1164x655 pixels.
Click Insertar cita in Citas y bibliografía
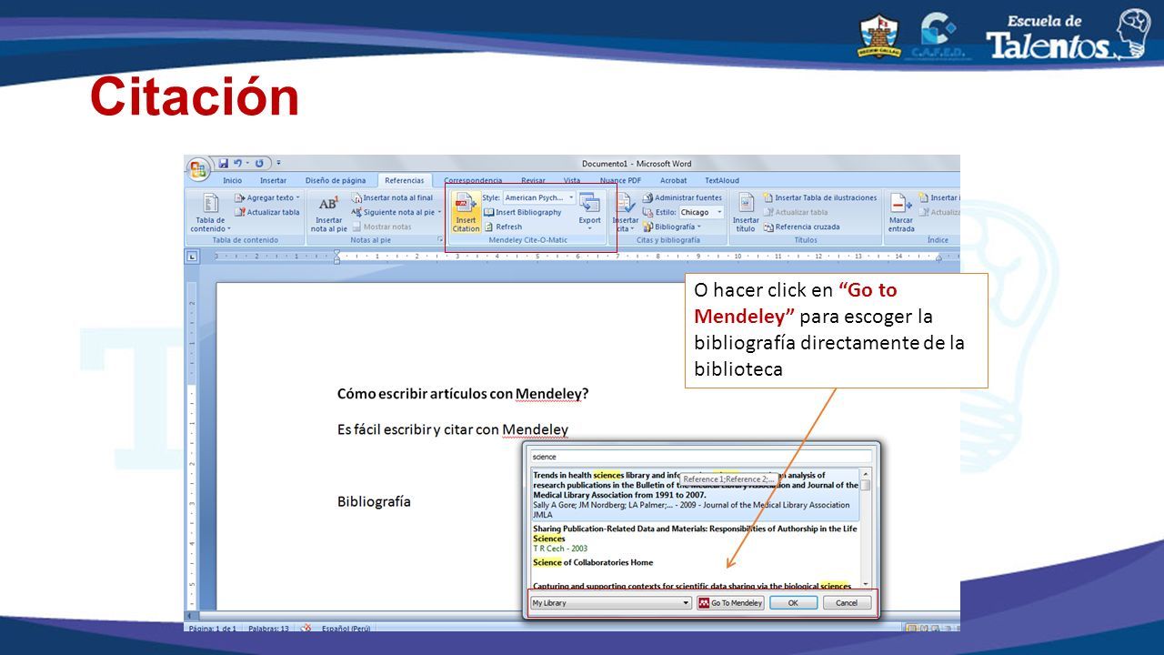(x=626, y=213)
